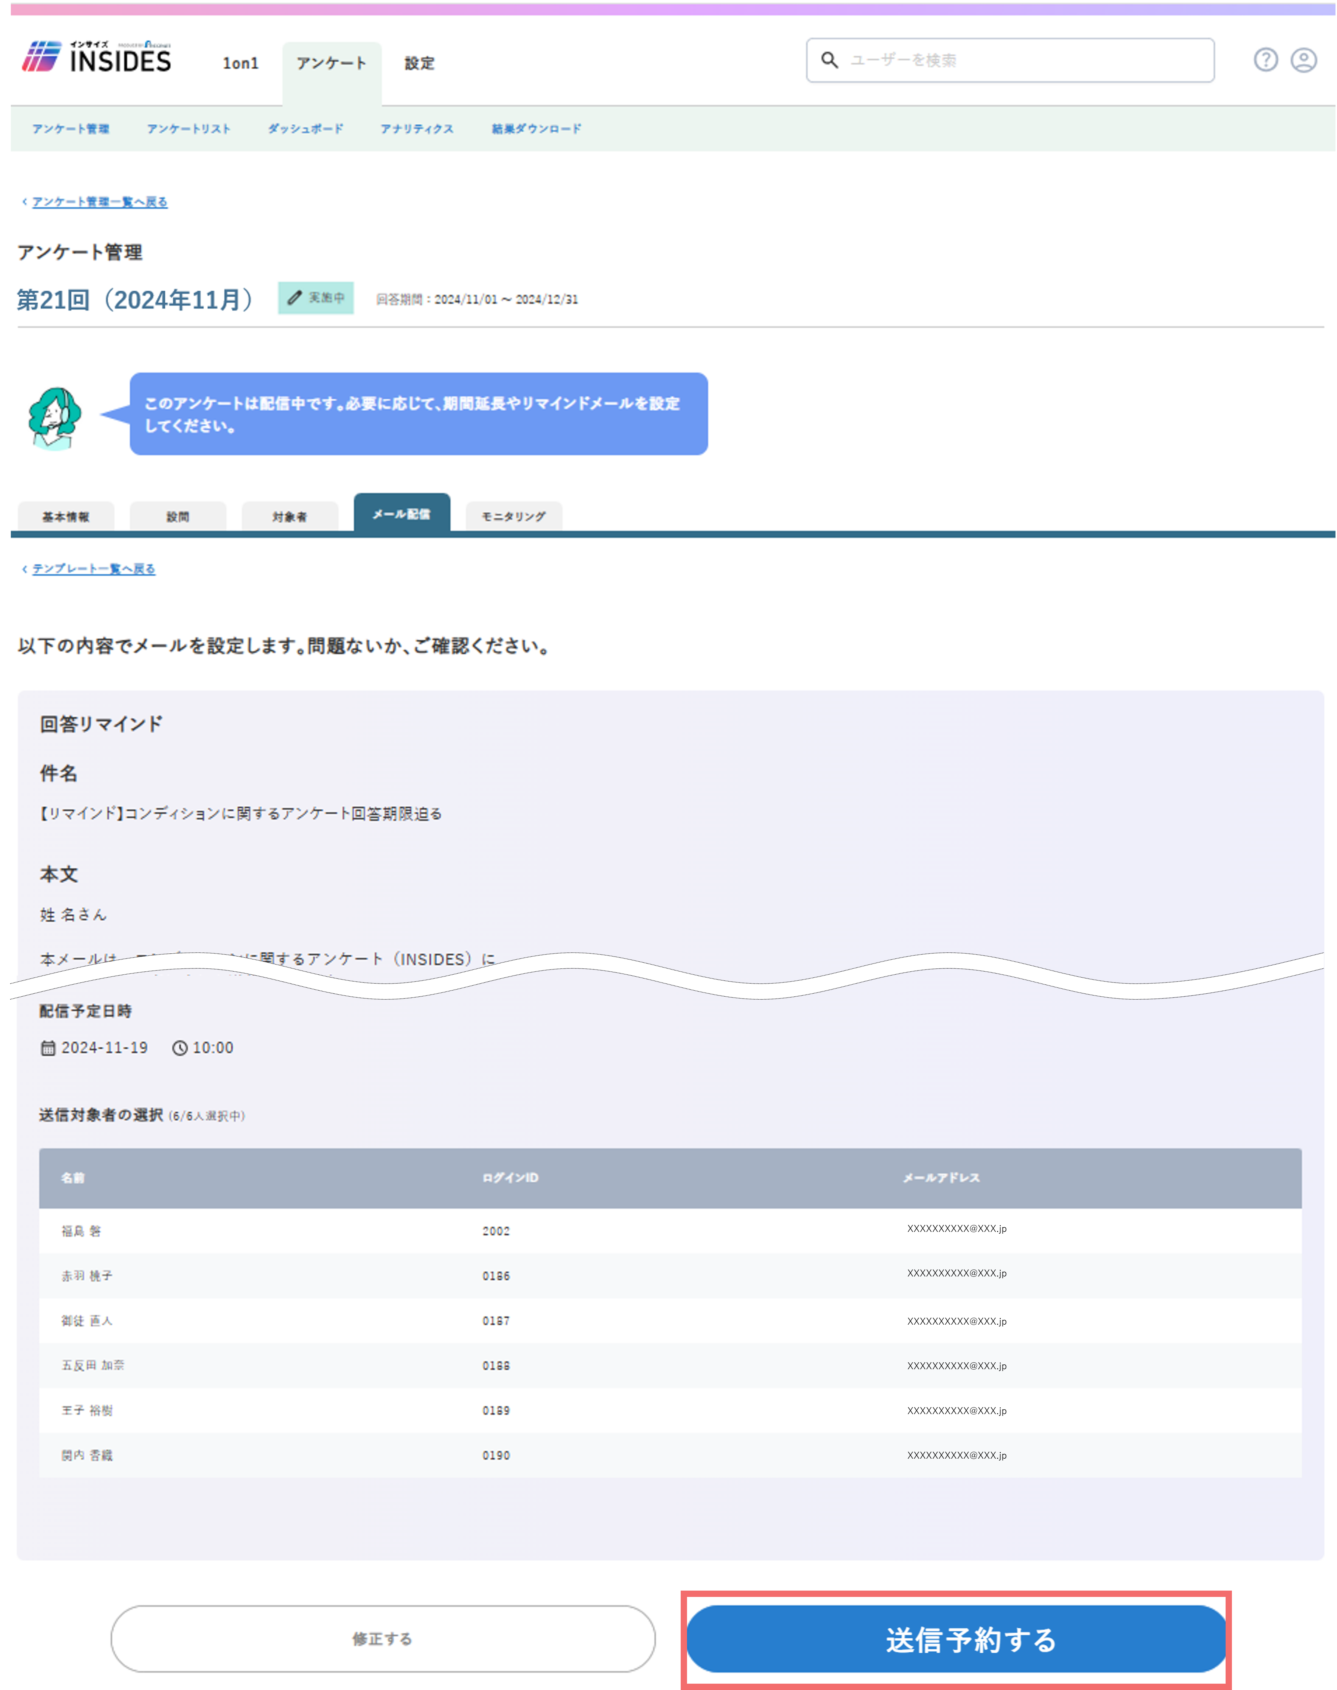This screenshot has width=1337, height=1690.
Task: Click the 姓 名さん greeting line
Action: click(73, 915)
